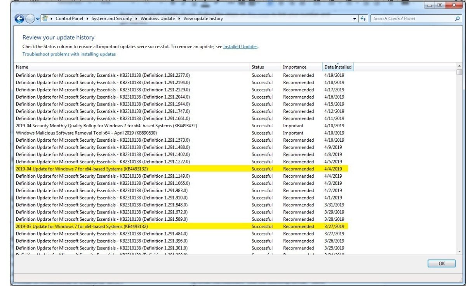Go back using the Back arrow button
The image size is (466, 286).
(19, 19)
